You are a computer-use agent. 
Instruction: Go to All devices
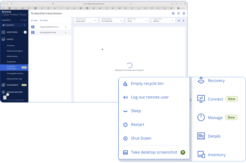(11, 46)
